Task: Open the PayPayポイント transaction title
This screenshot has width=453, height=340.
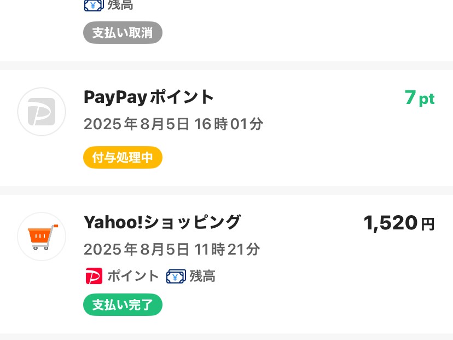Action: click(x=148, y=97)
